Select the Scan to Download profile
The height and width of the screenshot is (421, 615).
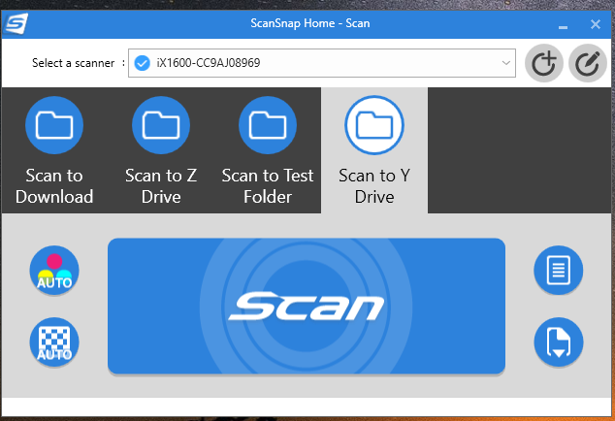click(54, 150)
